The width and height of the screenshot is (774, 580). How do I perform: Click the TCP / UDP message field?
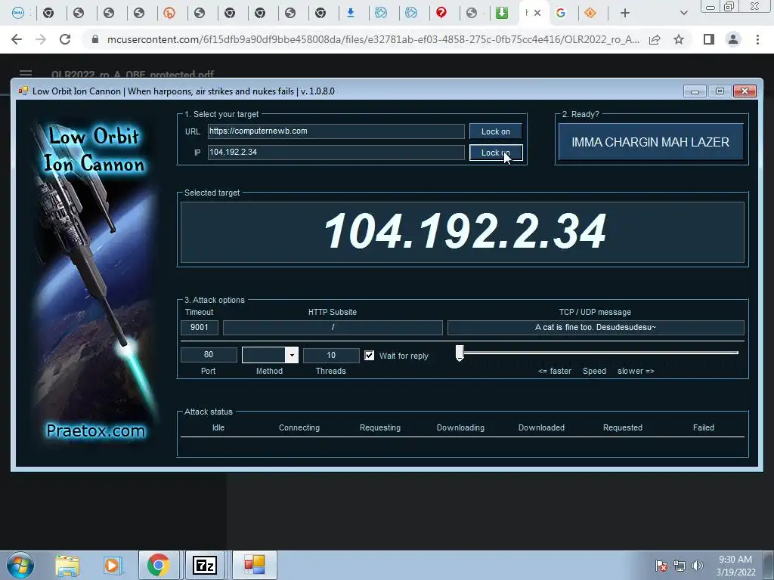(596, 327)
